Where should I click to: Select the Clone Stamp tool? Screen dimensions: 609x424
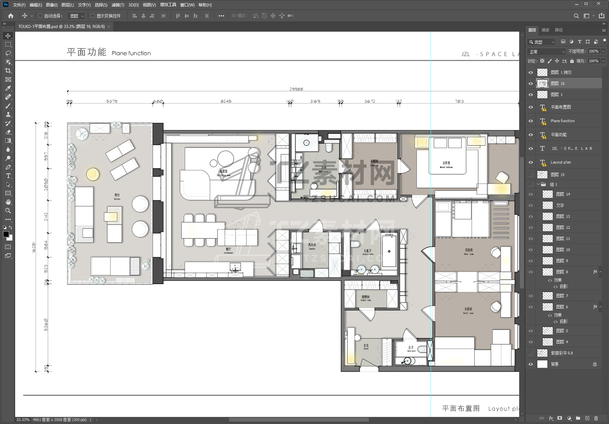click(8, 114)
